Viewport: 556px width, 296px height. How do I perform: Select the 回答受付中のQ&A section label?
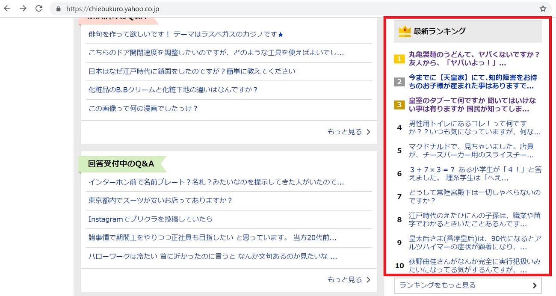(121, 164)
